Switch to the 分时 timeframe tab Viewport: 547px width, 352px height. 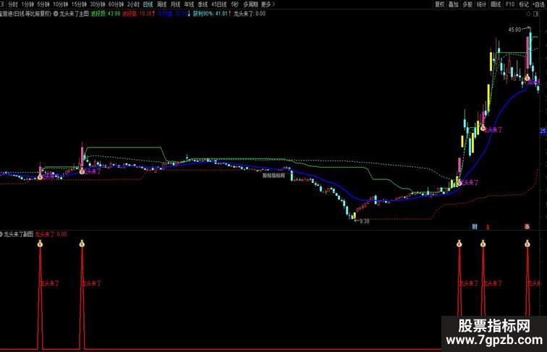pos(12,4)
